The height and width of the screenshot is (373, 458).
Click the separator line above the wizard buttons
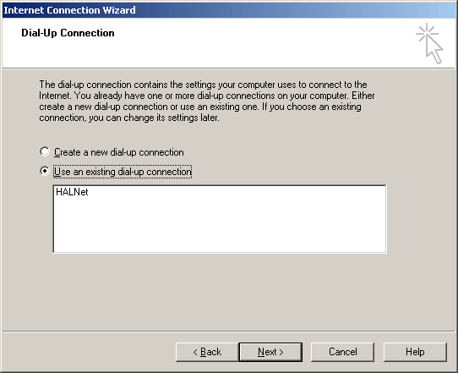point(229,332)
